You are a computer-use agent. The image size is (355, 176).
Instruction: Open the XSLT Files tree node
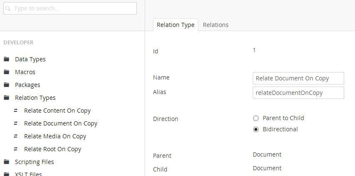coord(28,174)
